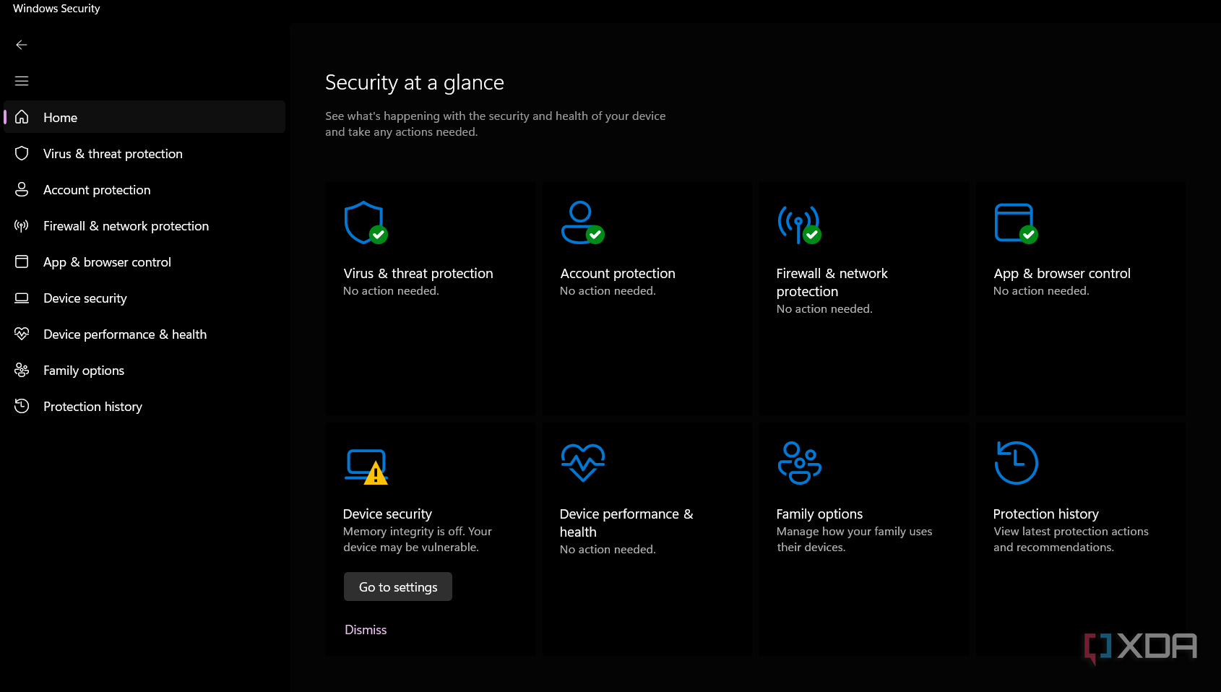Open the large Virus & threat protection shield tile icon
1221x692 pixels.
point(366,222)
